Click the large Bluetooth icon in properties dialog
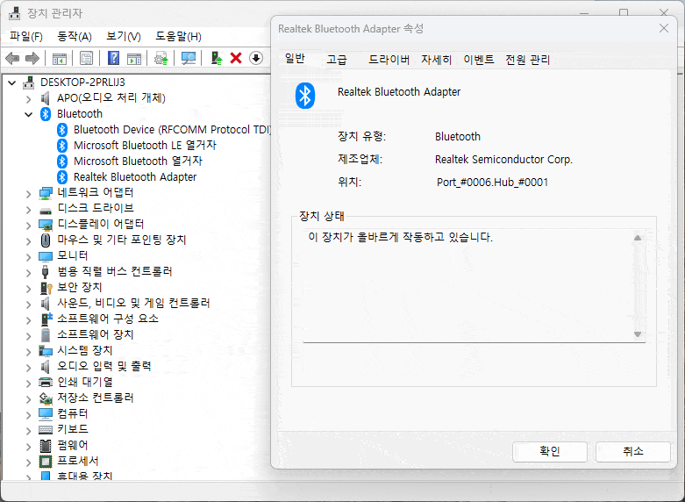Viewport: 685px width, 502px height. click(305, 96)
